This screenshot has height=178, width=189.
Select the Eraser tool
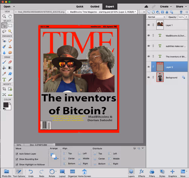[10, 62]
